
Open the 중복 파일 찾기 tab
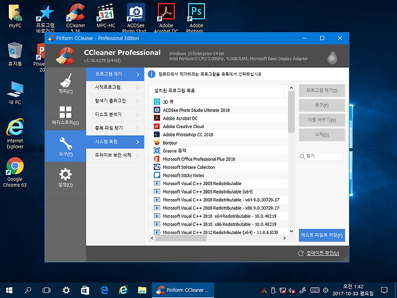click(x=115, y=128)
